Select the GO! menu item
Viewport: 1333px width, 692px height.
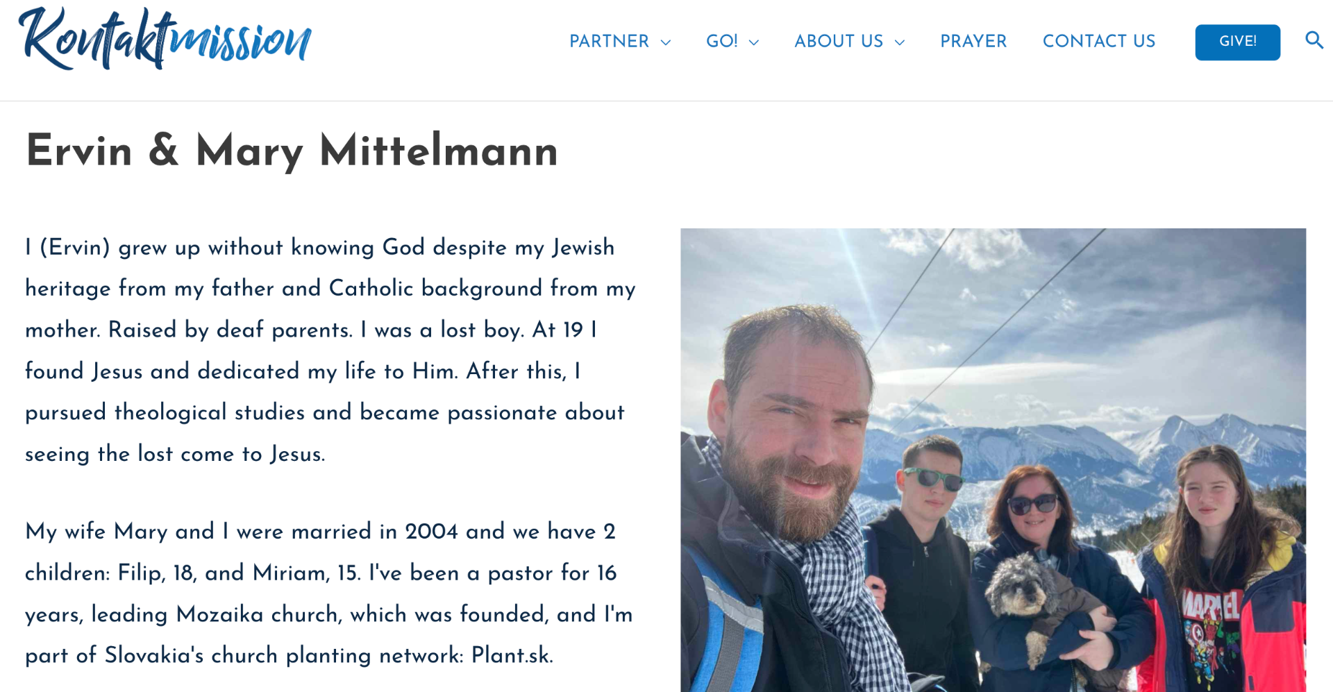721,42
